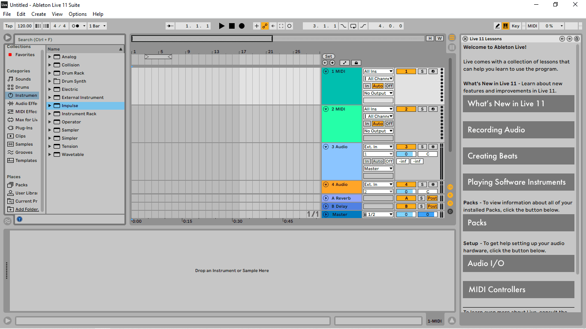Viewport: 586px width, 329px height.
Task: Switch to Session View with selector icon
Action: click(x=452, y=47)
